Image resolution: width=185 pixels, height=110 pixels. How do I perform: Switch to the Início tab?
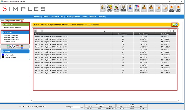pos(2,20)
